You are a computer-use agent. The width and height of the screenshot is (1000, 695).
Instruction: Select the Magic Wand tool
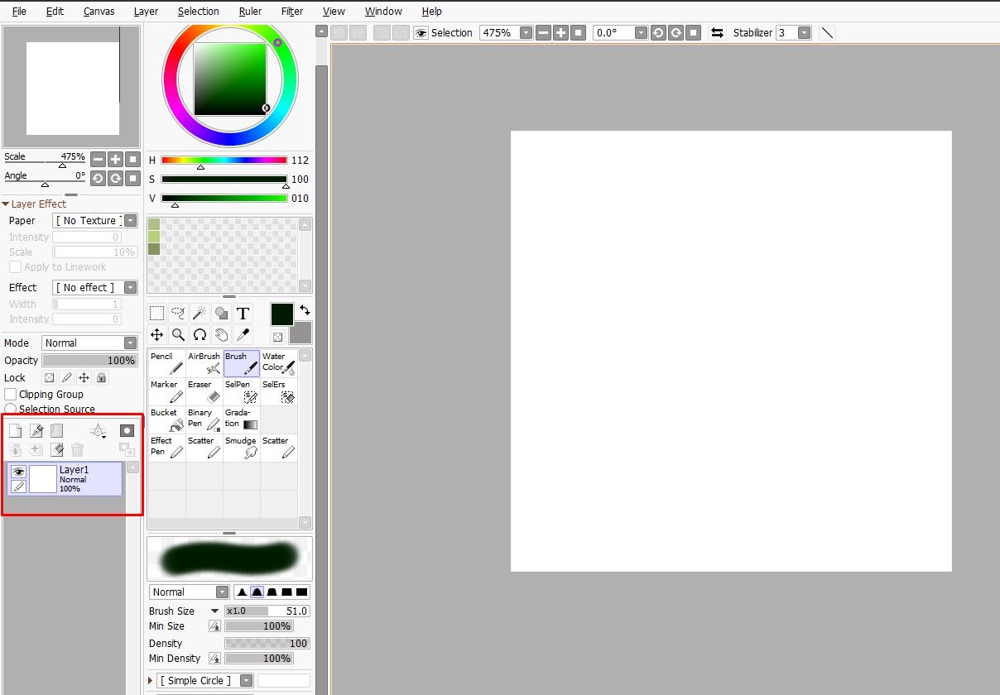[200, 313]
